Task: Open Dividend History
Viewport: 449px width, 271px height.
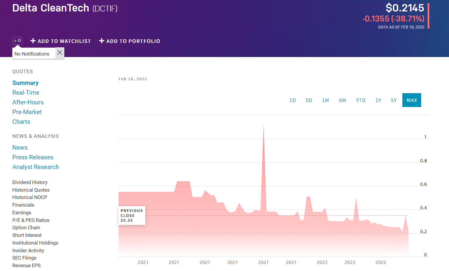Action: 30,182
